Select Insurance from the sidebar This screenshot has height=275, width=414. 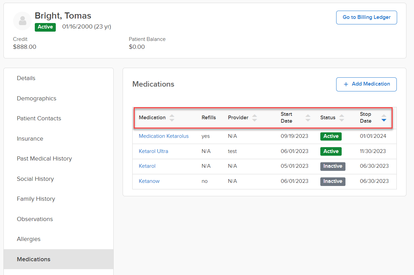click(30, 139)
